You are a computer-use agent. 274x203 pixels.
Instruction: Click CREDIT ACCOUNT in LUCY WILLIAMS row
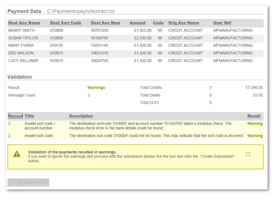(x=185, y=61)
